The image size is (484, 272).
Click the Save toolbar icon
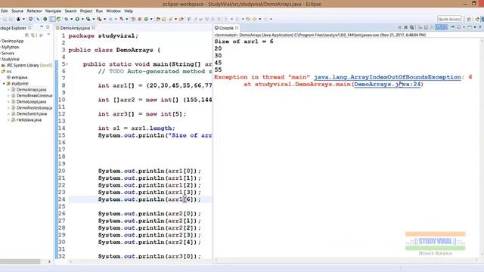click(x=5, y=19)
